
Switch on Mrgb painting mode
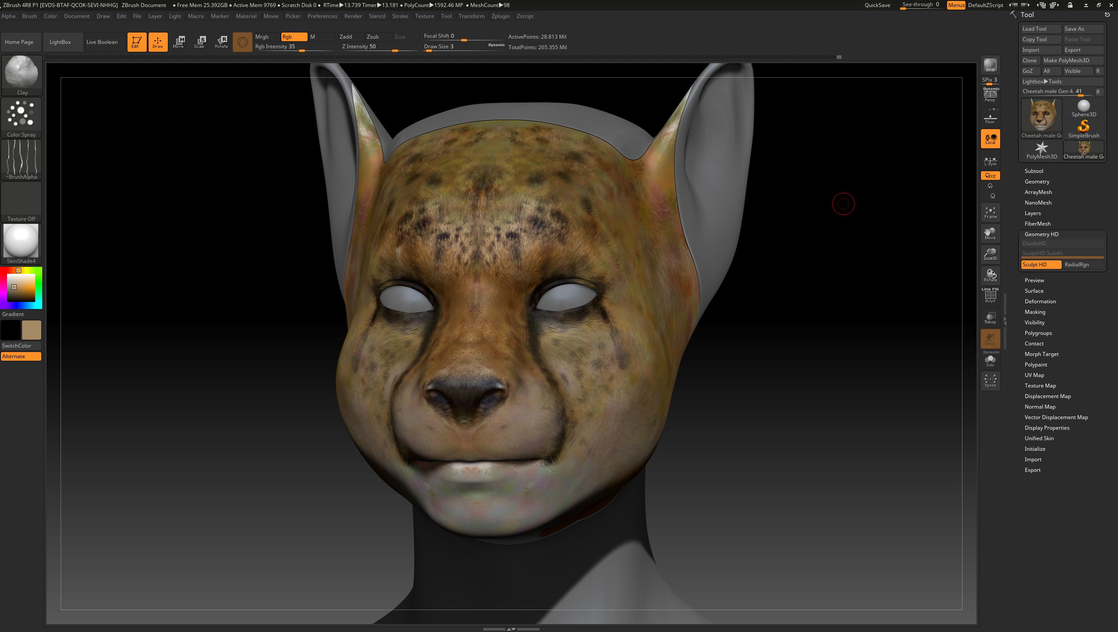[x=266, y=36]
